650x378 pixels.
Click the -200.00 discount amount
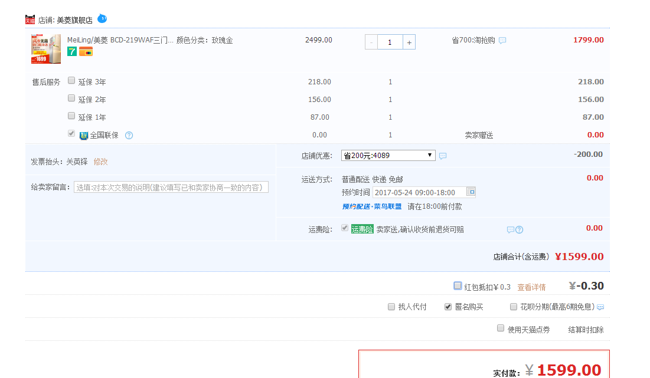pos(588,155)
